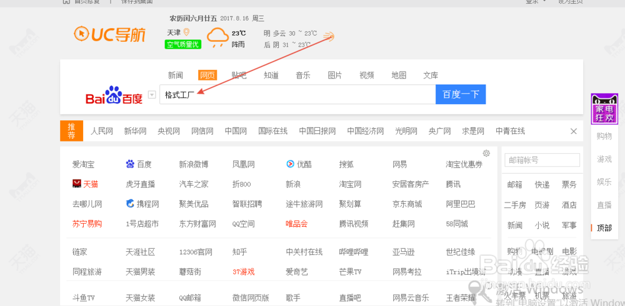The width and height of the screenshot is (625, 306).
Task: Click the search box containing 格式工厂
Action: pyautogui.click(x=297, y=95)
